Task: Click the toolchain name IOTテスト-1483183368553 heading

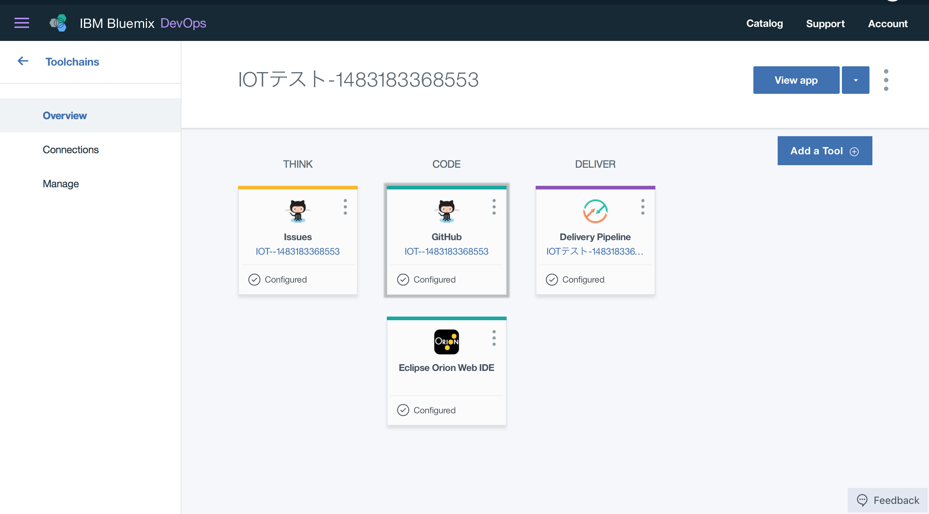Action: 358,79
